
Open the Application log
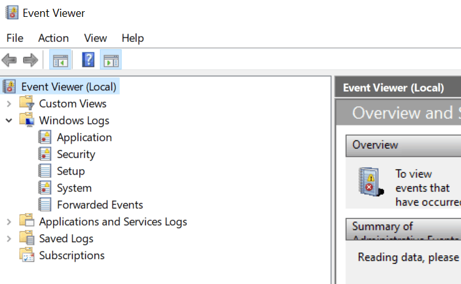pyautogui.click(x=84, y=137)
